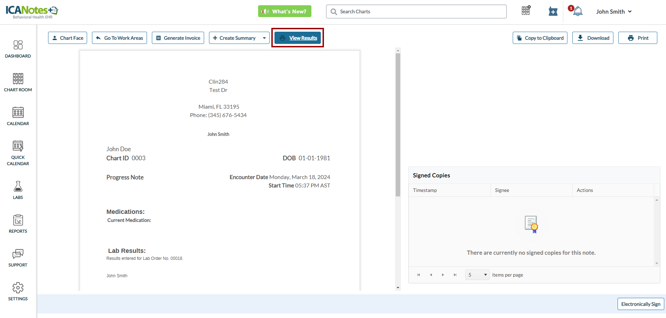
Task: Click the Chart ID 0003 text
Action: click(126, 158)
